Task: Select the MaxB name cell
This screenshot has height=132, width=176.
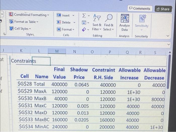Action: tap(40, 99)
